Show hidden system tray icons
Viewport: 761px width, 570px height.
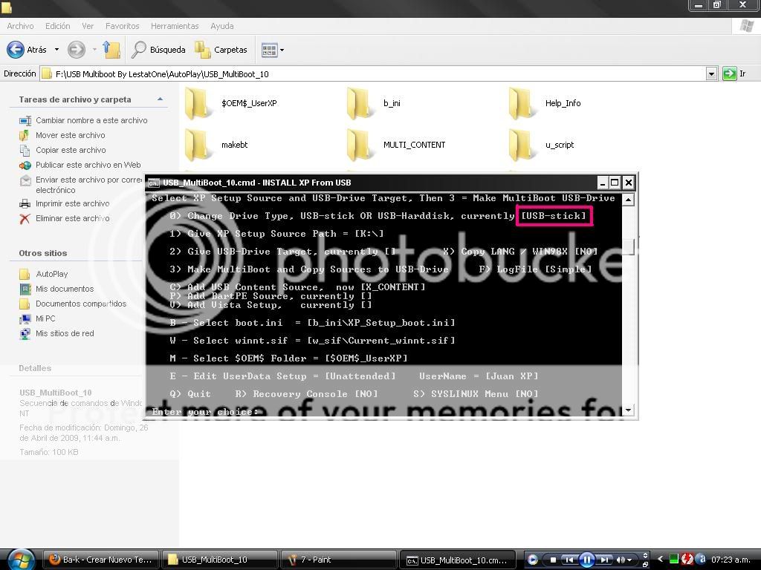[660, 560]
